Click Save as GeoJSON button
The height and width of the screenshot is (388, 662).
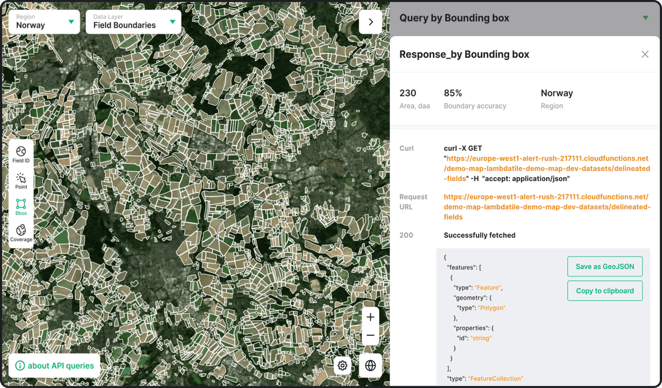pyautogui.click(x=605, y=267)
